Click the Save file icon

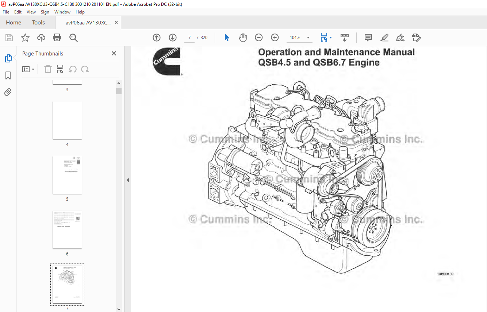[x=9, y=38]
